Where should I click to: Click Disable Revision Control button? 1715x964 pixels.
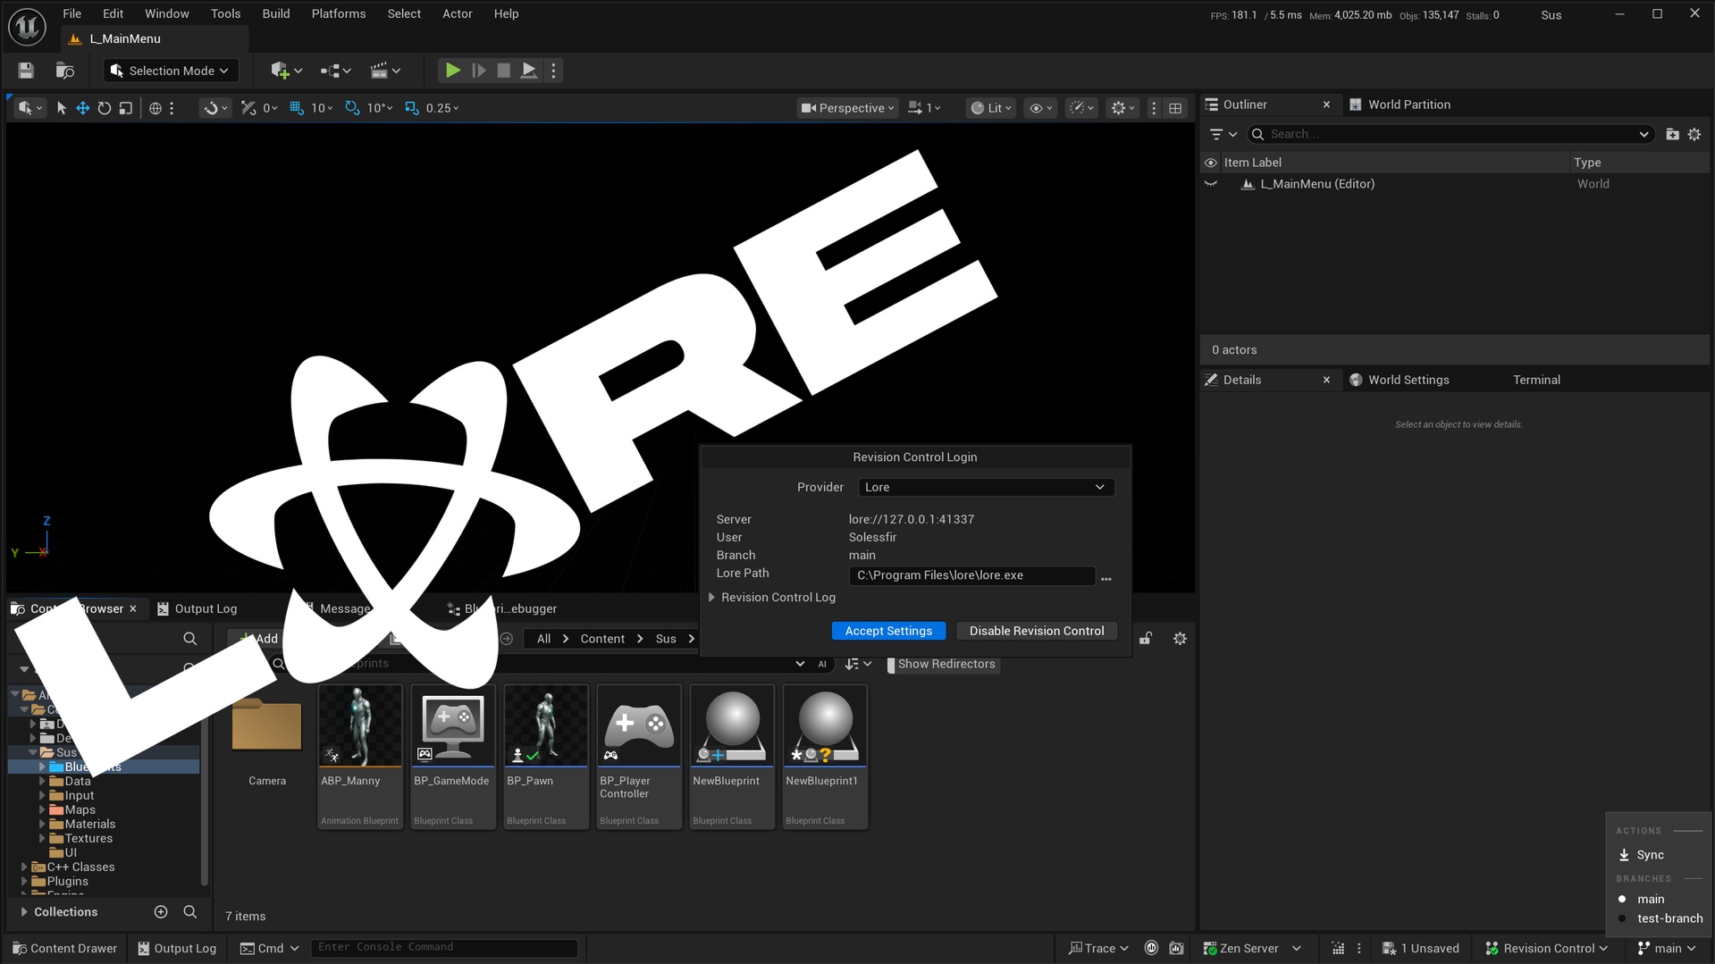point(1037,631)
